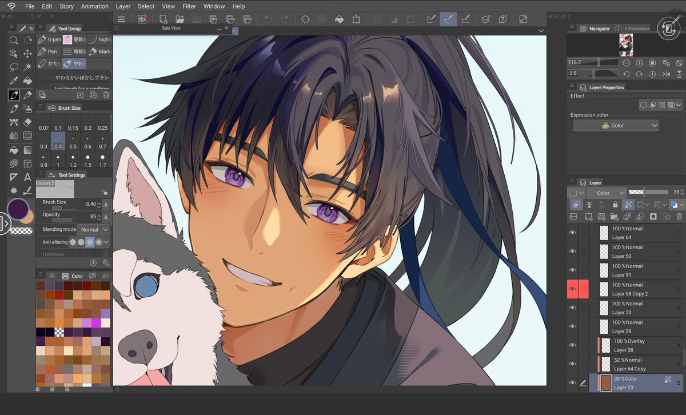Image resolution: width=686 pixels, height=415 pixels.
Task: Open layer blend mode Color dropdown
Action: [x=606, y=193]
